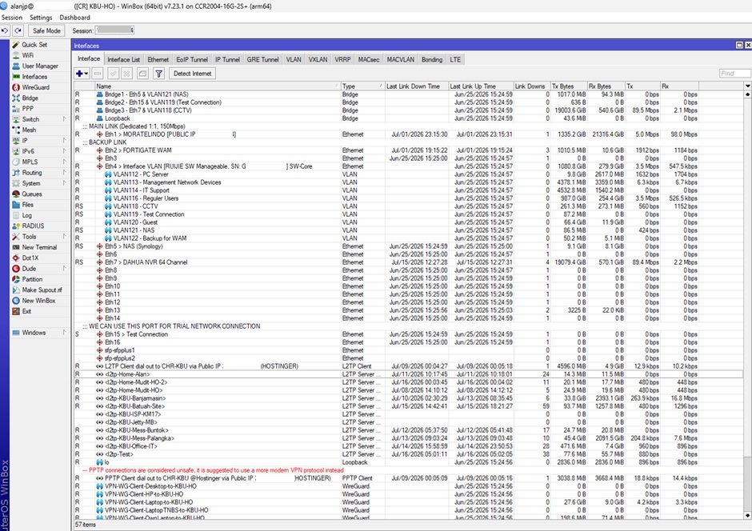Open RADIUS from the sidebar
The width and height of the screenshot is (752, 531).
(x=33, y=226)
